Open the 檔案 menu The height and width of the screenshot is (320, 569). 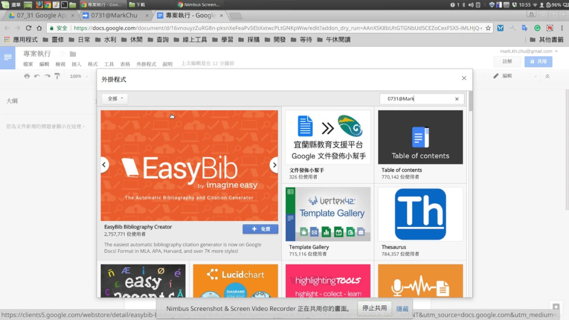click(x=28, y=64)
